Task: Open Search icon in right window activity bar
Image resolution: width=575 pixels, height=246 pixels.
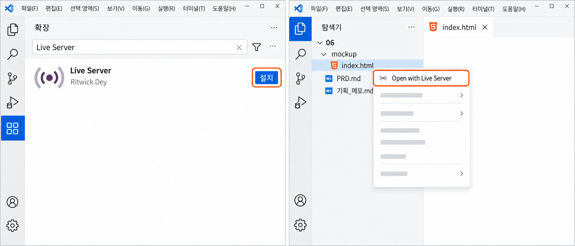Action: (x=300, y=54)
